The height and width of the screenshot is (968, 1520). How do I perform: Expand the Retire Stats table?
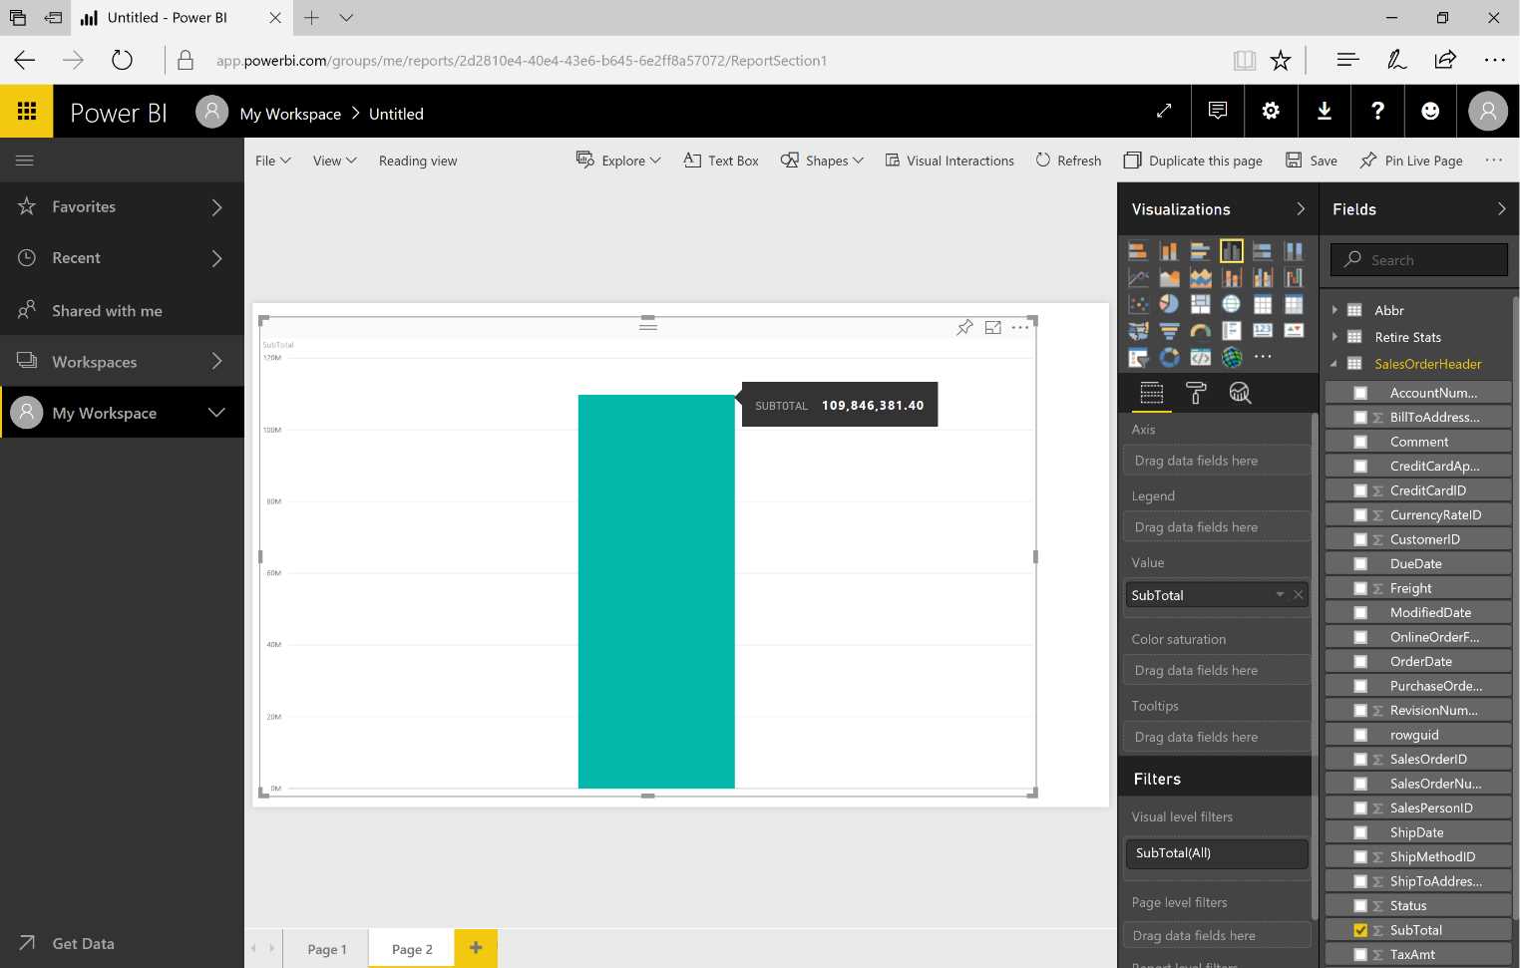click(x=1336, y=337)
